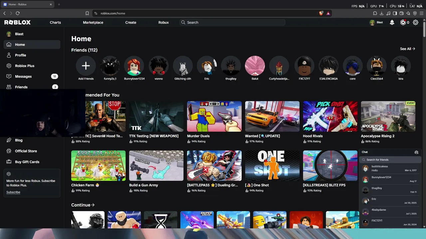Bookmark this page with the bookmark icon
This screenshot has width=426, height=239.
pos(87,13)
